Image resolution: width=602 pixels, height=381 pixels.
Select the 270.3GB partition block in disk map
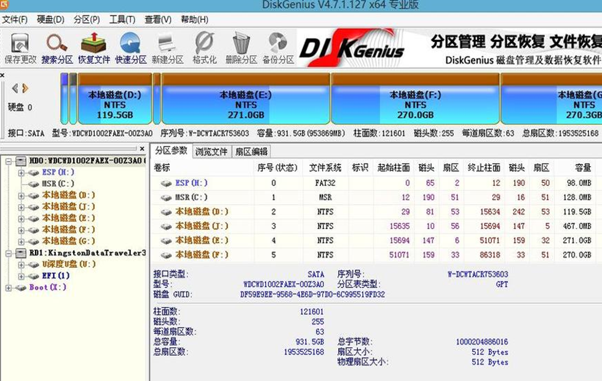pos(552,98)
